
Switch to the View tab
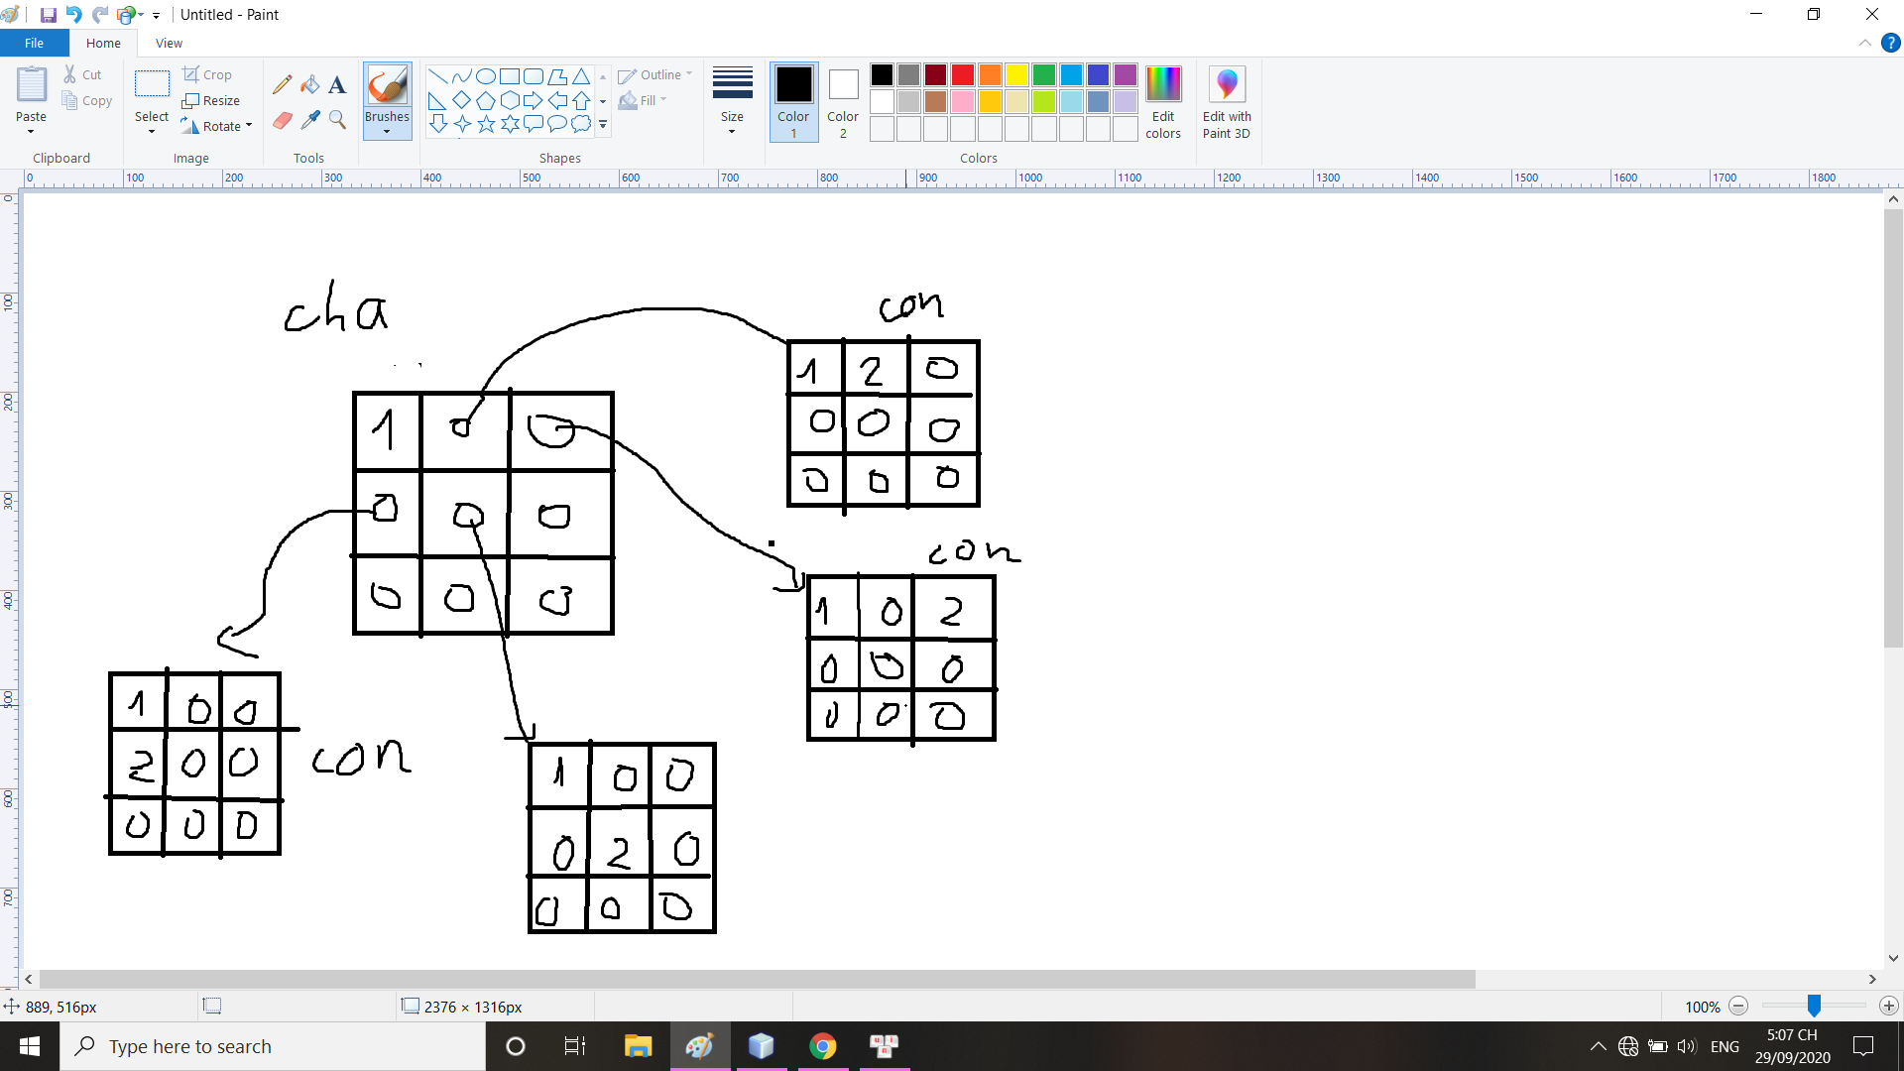pos(169,43)
